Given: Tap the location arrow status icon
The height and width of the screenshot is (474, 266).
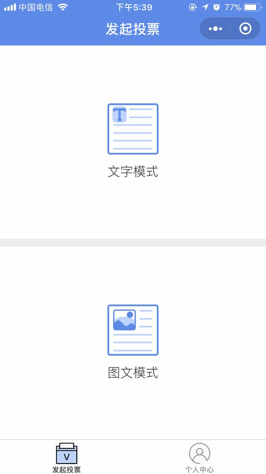Looking at the screenshot, I should [205, 7].
